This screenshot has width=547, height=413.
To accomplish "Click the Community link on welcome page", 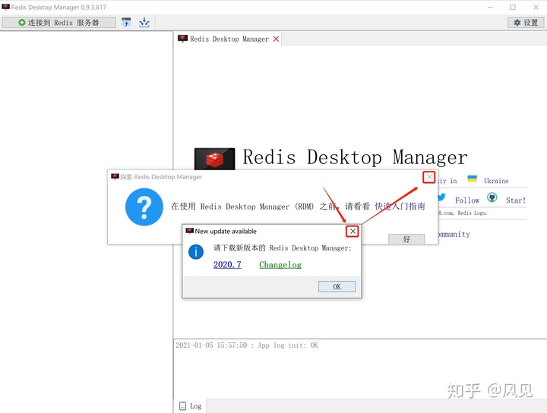I will point(454,234).
